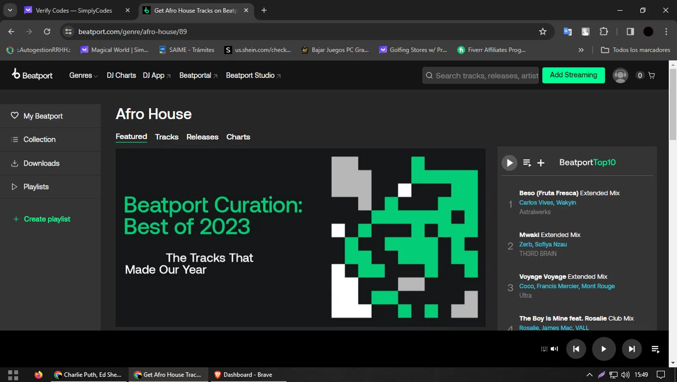The image size is (677, 382).
Task: Open the user account avatar
Action: coord(620,75)
